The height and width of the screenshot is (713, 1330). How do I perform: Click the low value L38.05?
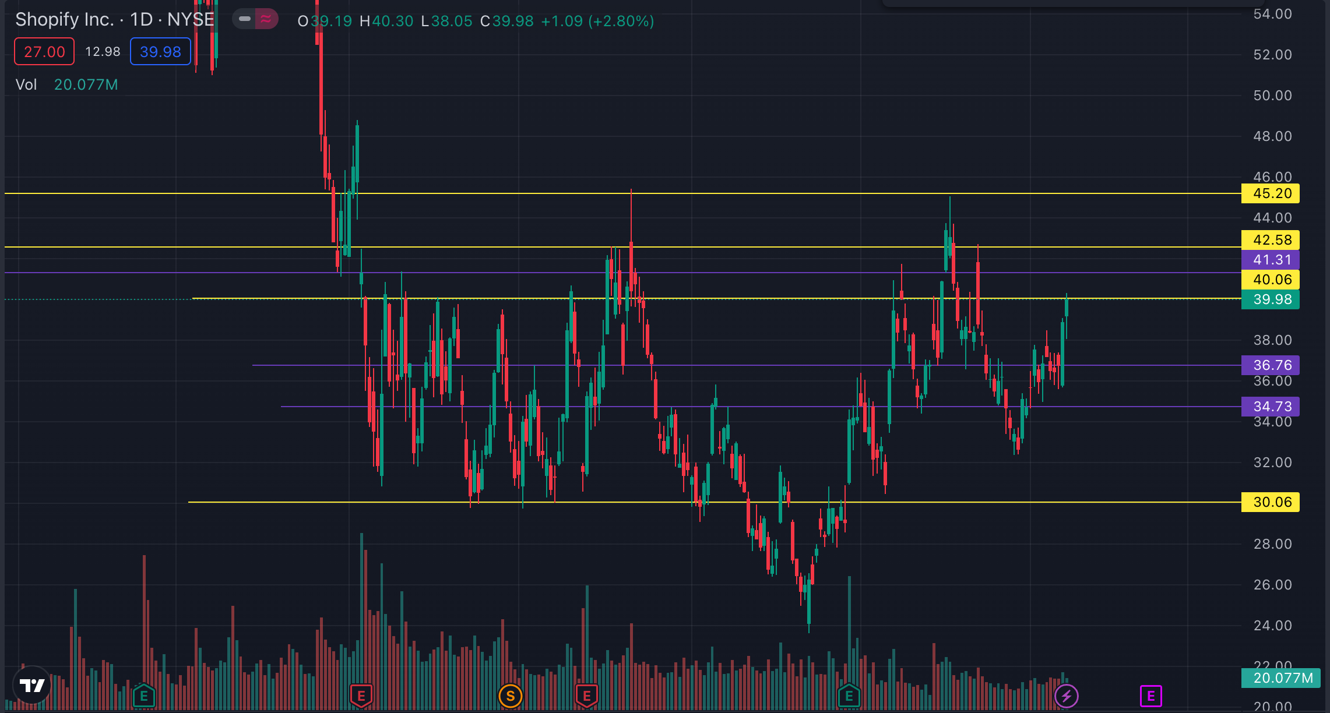(x=446, y=22)
